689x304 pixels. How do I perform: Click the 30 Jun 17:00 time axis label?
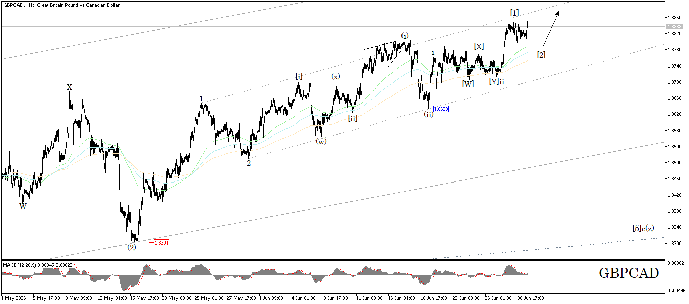[530, 298]
